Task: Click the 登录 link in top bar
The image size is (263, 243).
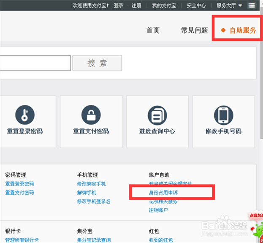Action: [x=119, y=5]
